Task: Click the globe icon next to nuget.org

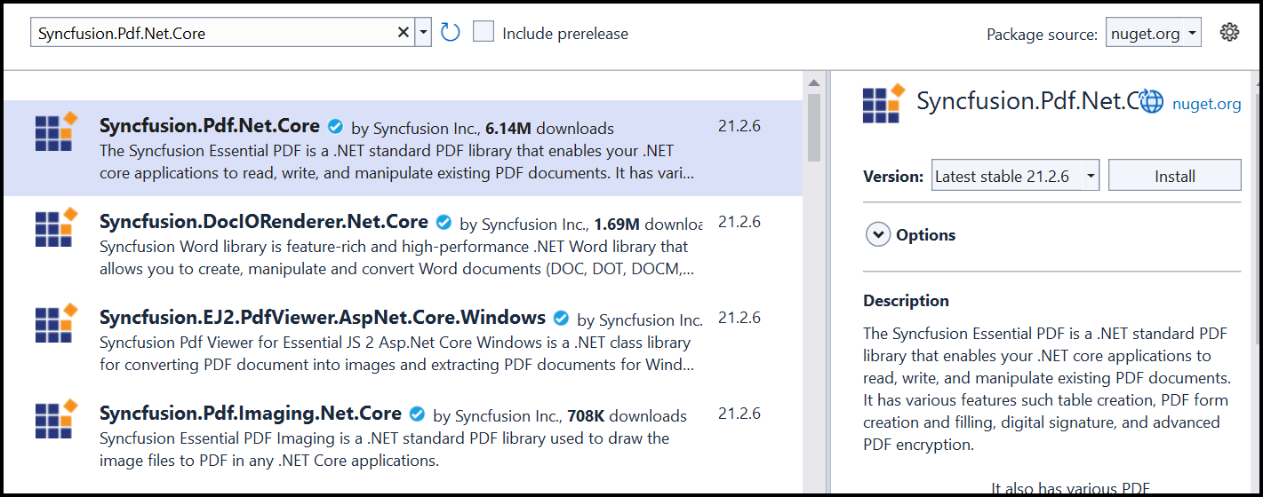Action: pos(1152,102)
